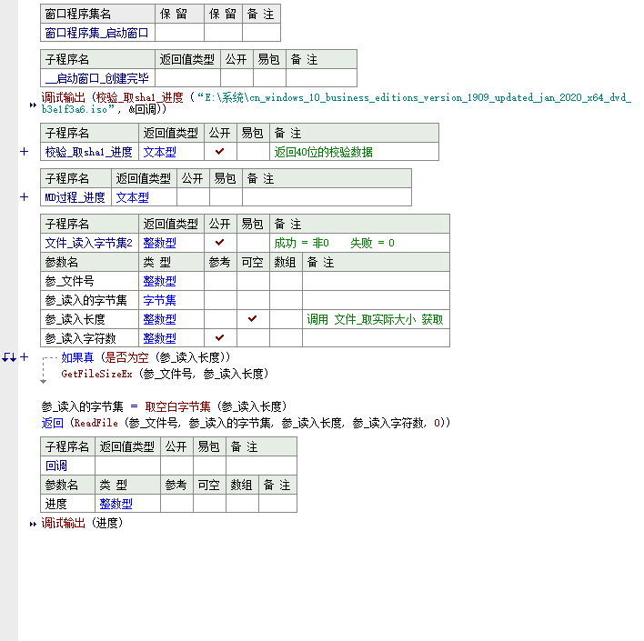Click the 如果真 (是否为空) code line

coord(146,357)
